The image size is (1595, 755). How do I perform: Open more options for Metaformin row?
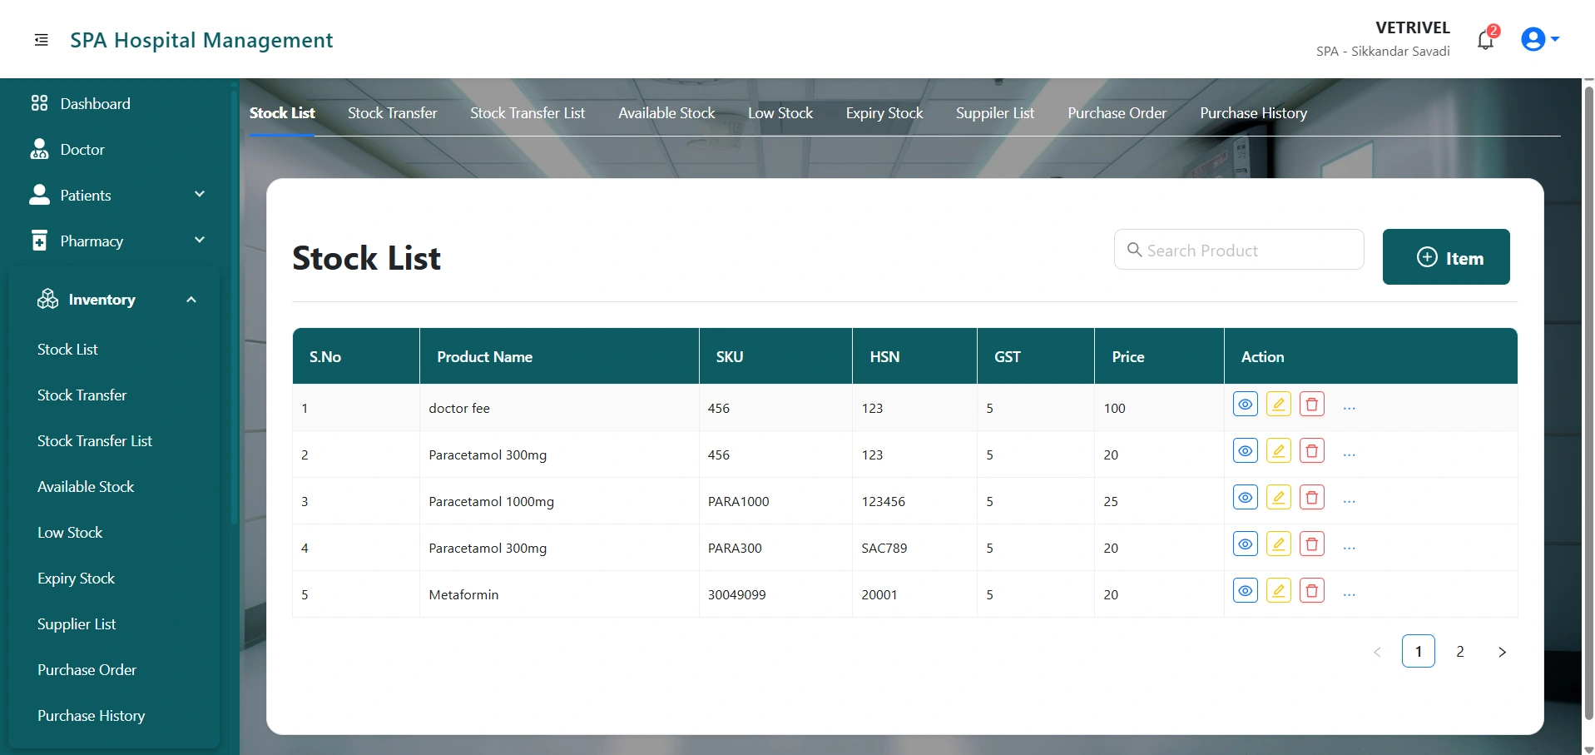click(1349, 594)
